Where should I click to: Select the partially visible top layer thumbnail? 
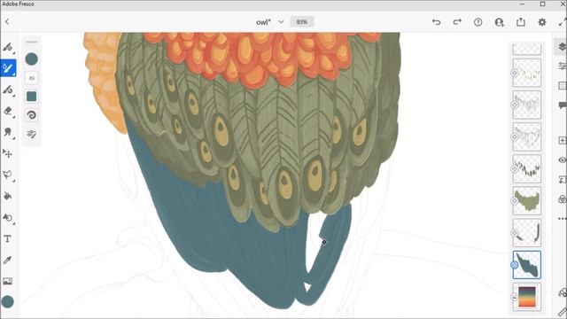coord(527,49)
